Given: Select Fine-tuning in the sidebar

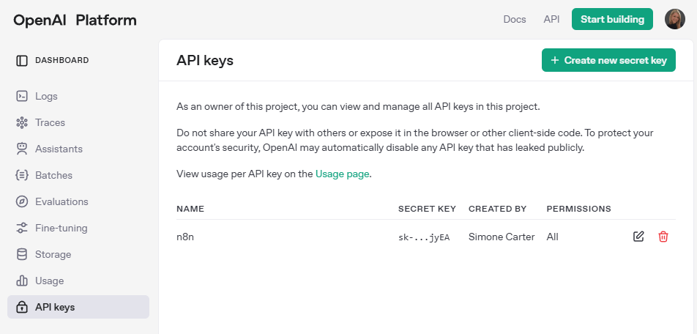Looking at the screenshot, I should tap(61, 228).
